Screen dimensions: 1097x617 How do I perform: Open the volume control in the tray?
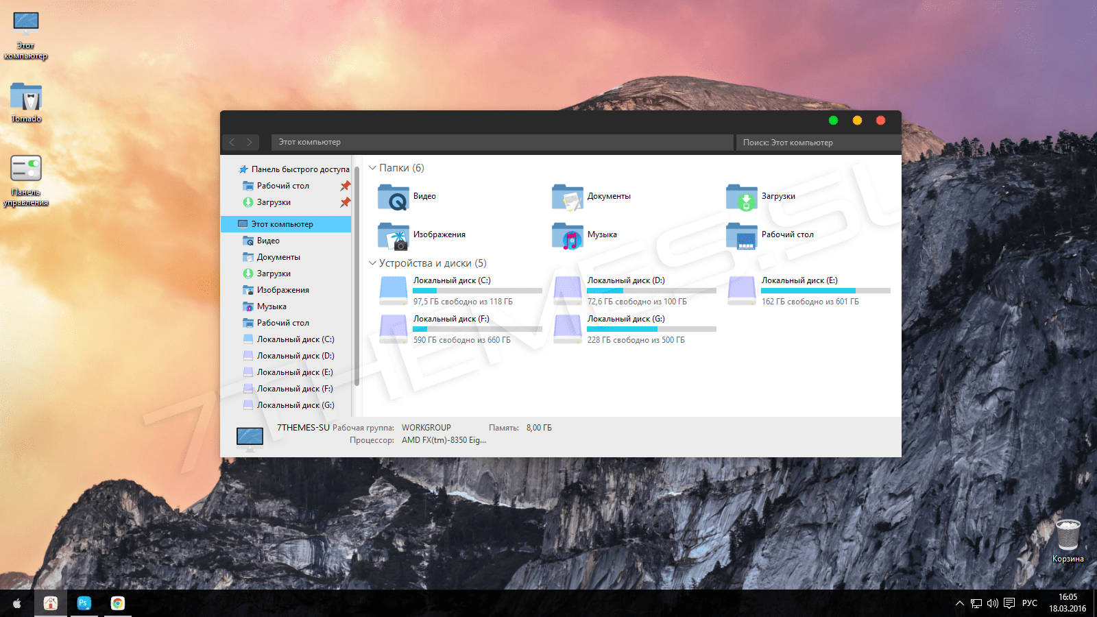point(992,603)
